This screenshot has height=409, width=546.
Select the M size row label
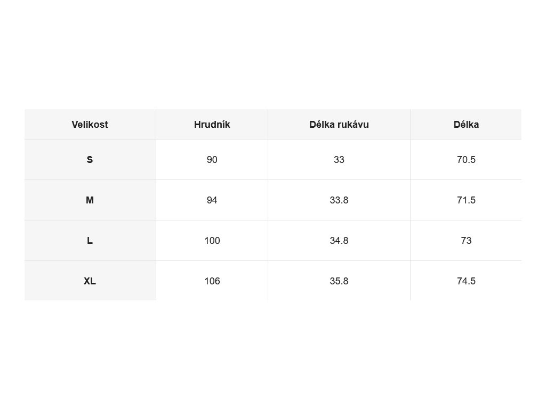pyautogui.click(x=90, y=200)
